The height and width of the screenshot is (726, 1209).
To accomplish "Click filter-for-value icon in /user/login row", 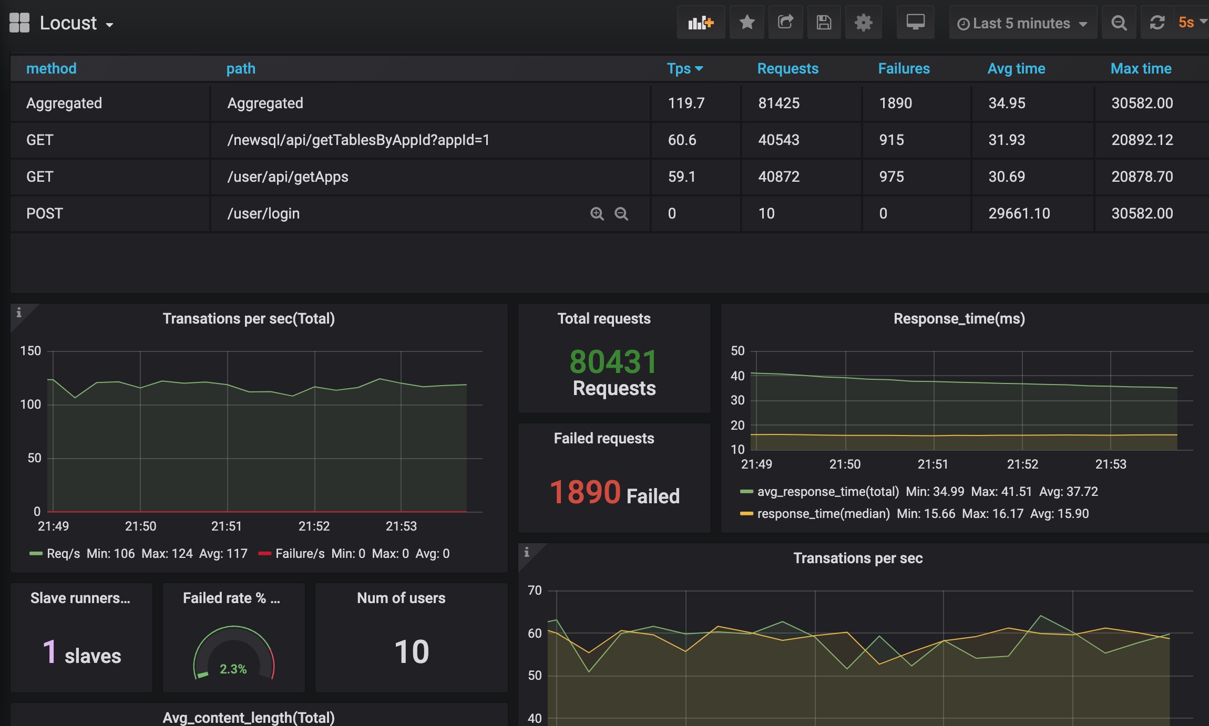I will pos(597,213).
